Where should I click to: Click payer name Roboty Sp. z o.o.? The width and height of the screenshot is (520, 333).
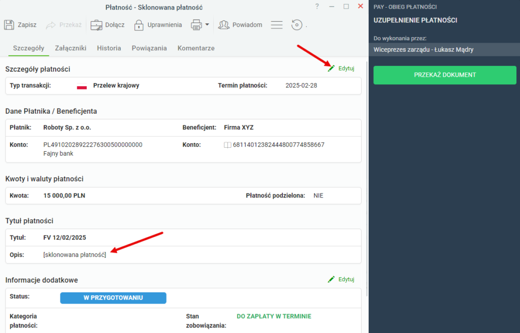tap(67, 128)
